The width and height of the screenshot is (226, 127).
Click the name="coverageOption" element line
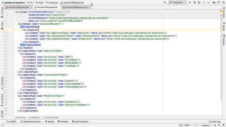54,87
